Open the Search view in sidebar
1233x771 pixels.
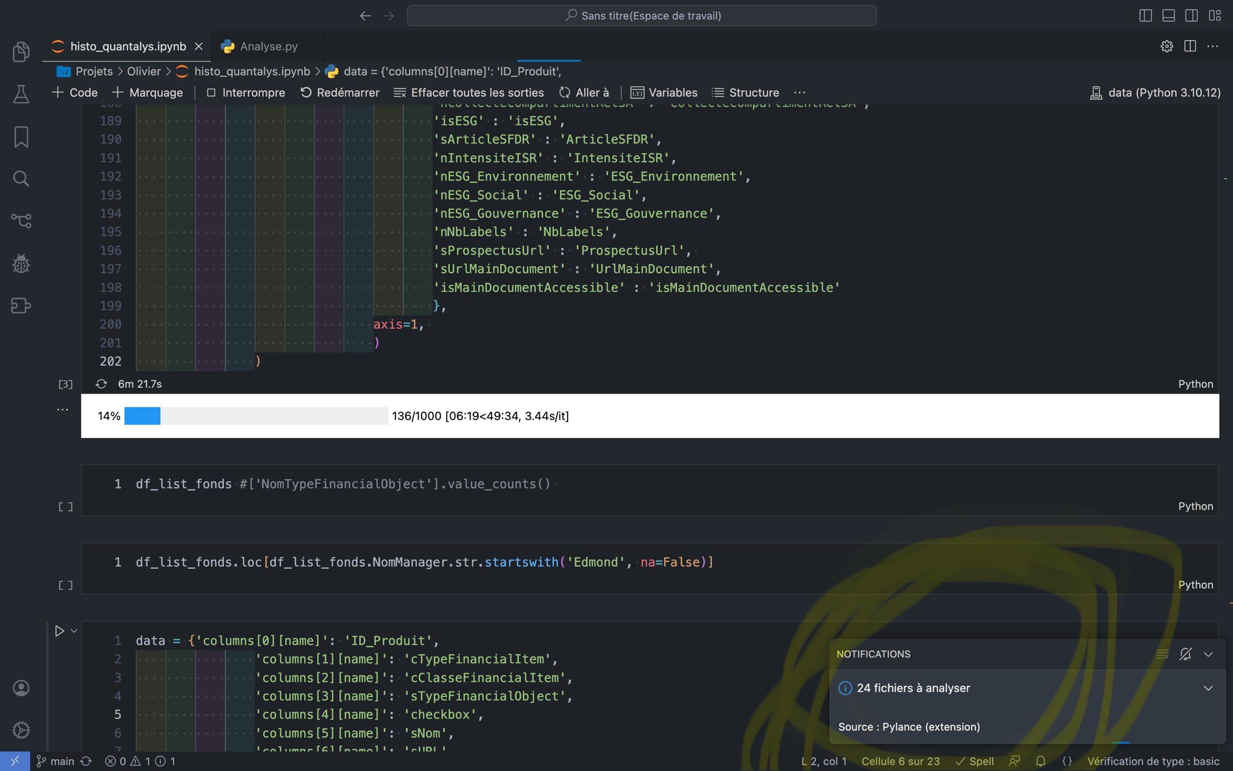pos(20,178)
